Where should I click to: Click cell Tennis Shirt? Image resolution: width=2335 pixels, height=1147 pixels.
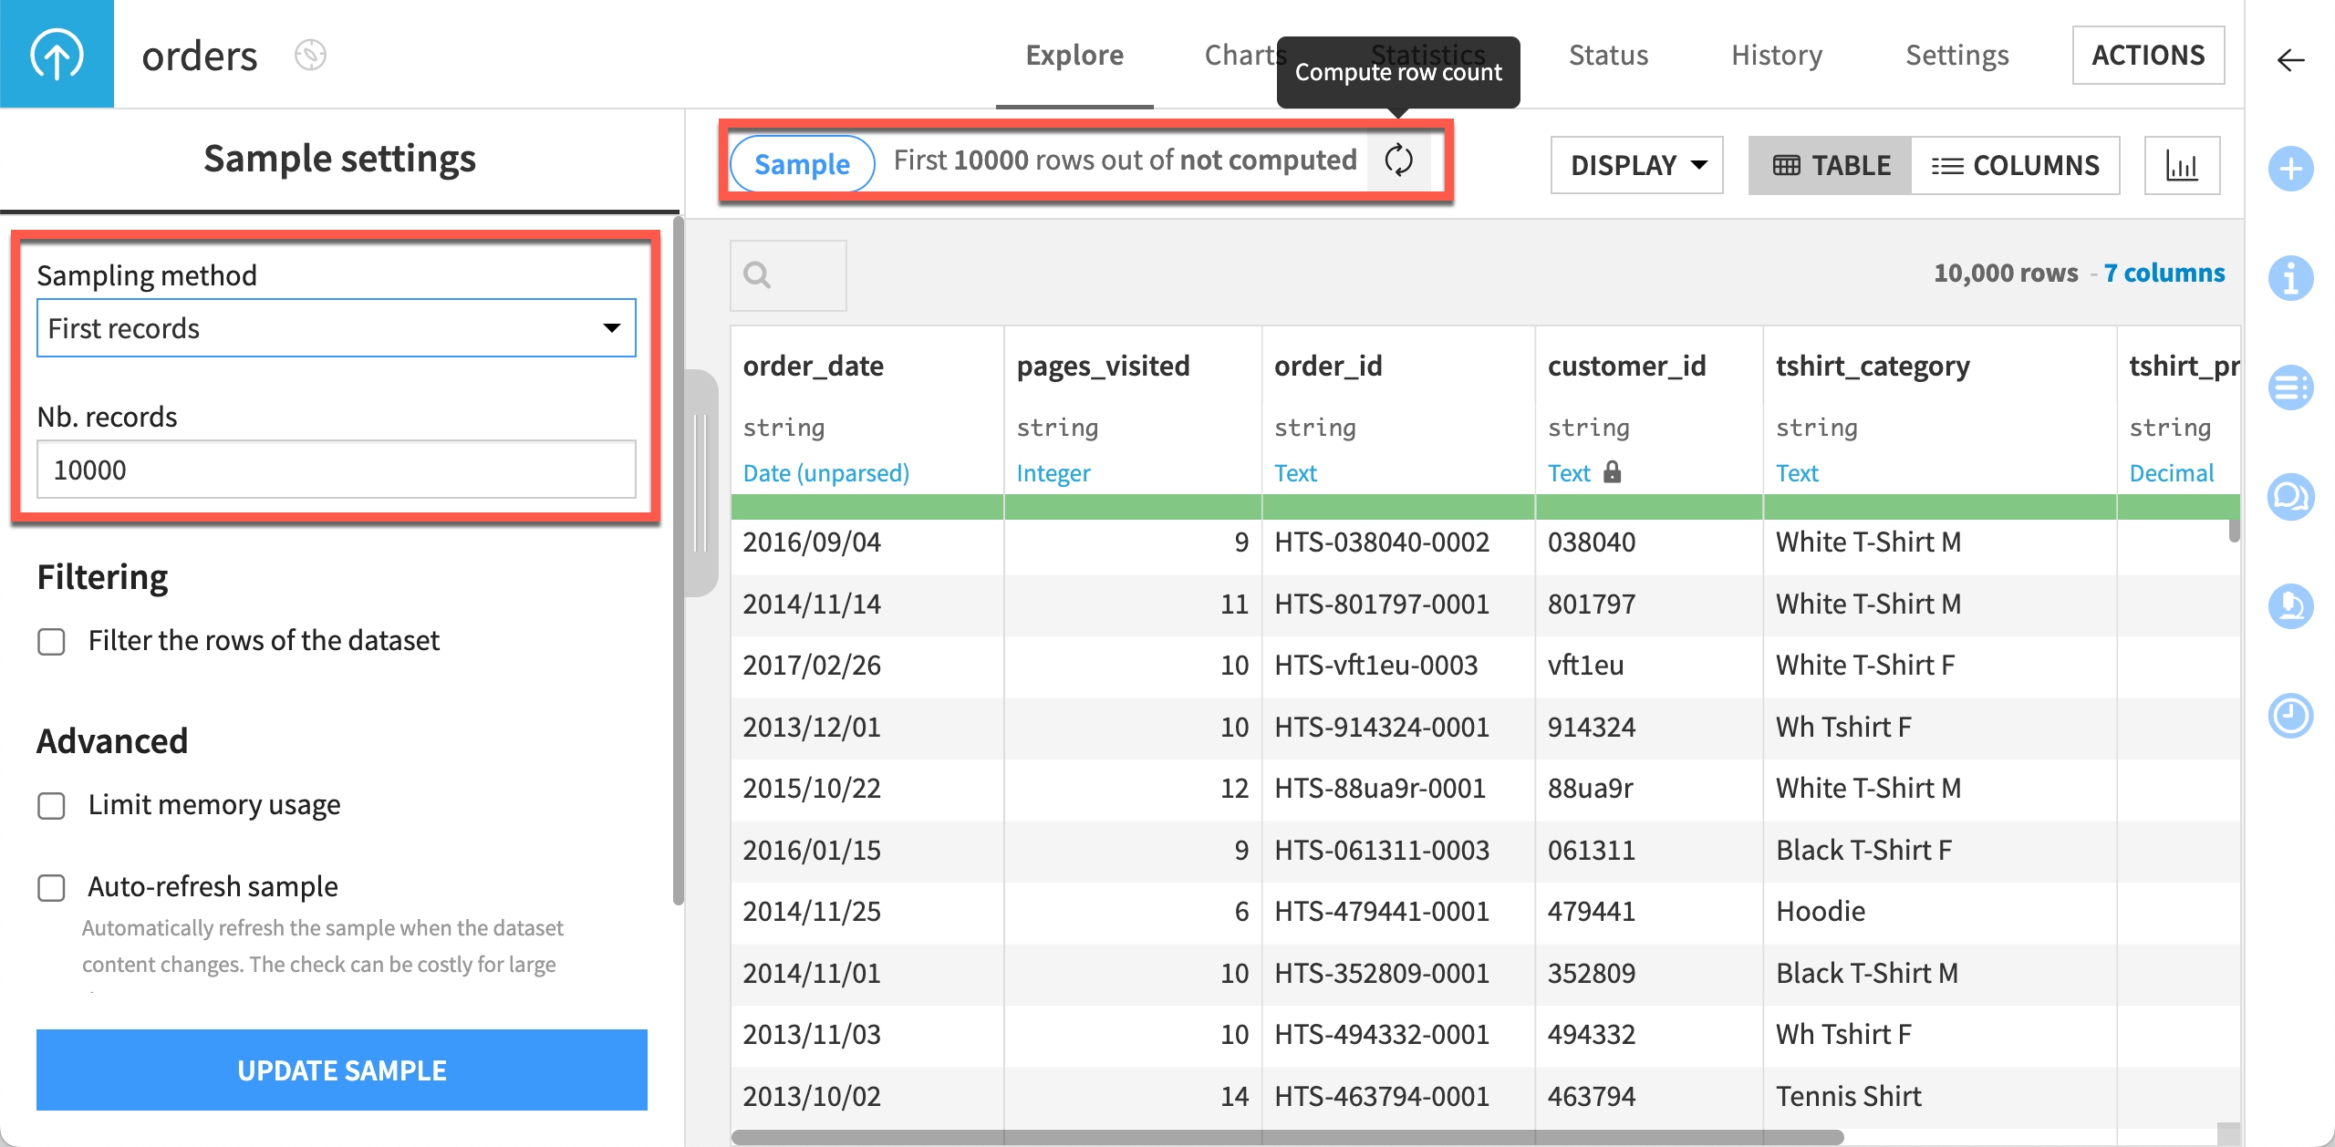[x=1940, y=1097]
